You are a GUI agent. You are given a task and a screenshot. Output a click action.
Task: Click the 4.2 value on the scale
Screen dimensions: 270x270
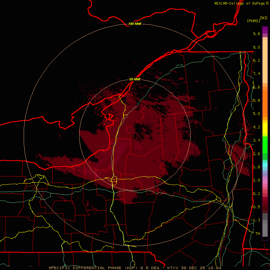(x=256, y=127)
